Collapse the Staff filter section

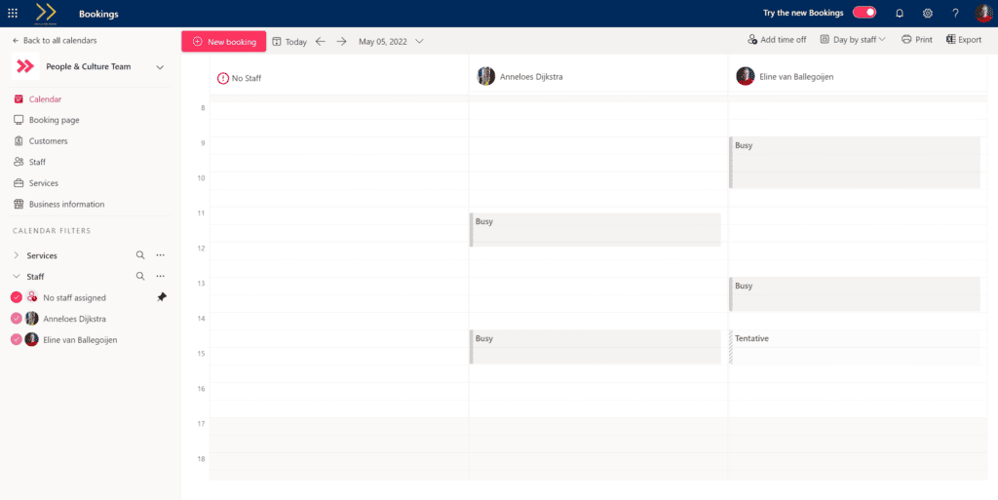click(17, 277)
